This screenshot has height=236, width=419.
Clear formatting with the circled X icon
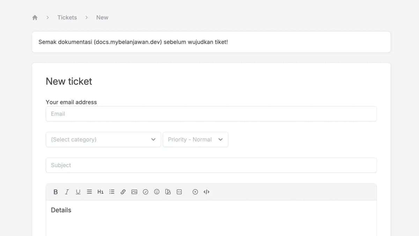195,192
